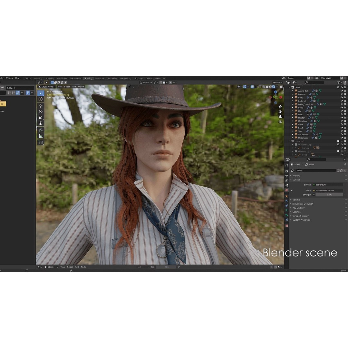Hide Boots object with eye icon

point(342,108)
